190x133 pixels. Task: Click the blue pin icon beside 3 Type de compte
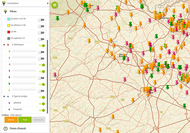coord(8,96)
